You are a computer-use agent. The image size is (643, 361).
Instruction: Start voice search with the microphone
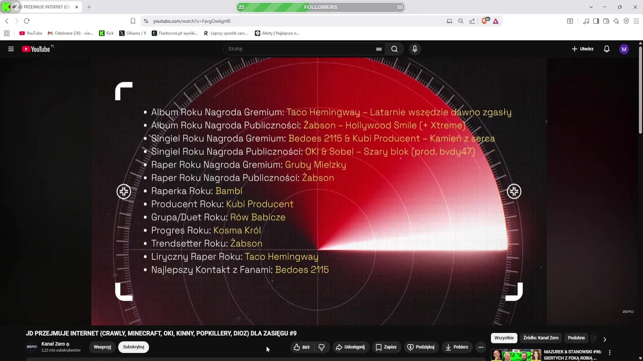click(x=414, y=49)
